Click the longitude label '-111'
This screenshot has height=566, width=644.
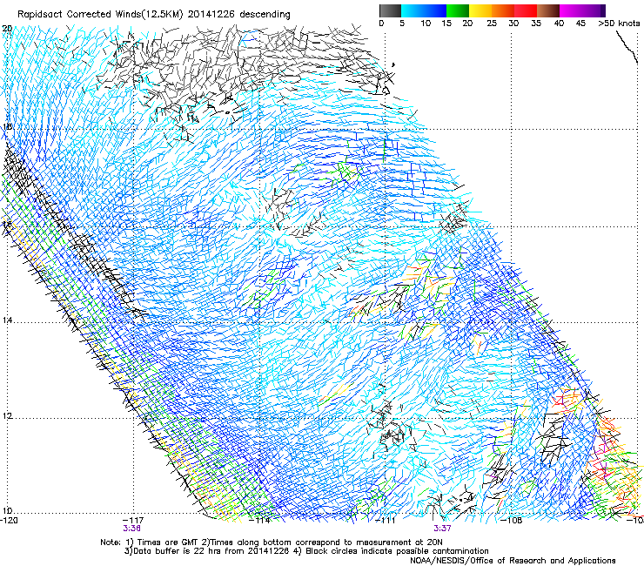[x=386, y=520]
